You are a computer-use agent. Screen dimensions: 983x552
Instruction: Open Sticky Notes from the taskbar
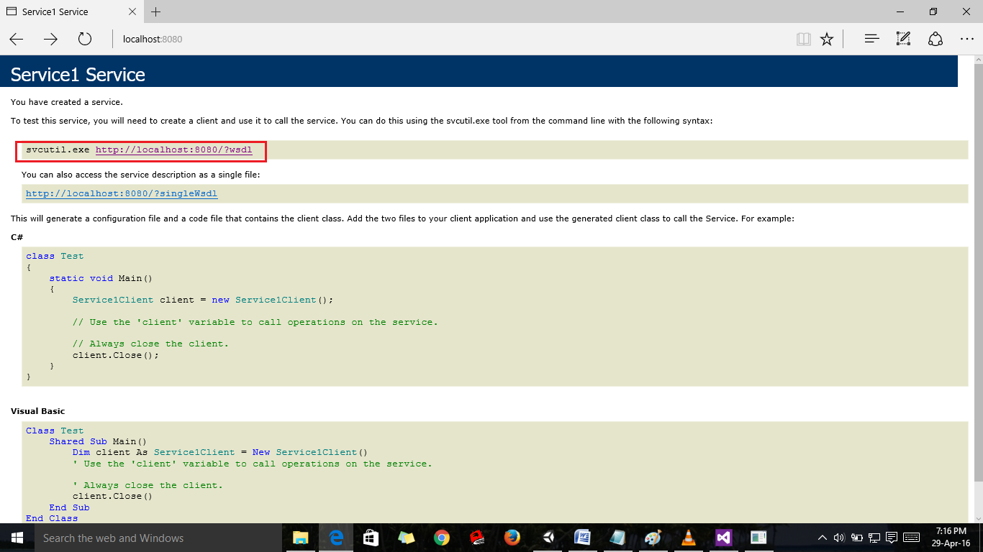[407, 538]
